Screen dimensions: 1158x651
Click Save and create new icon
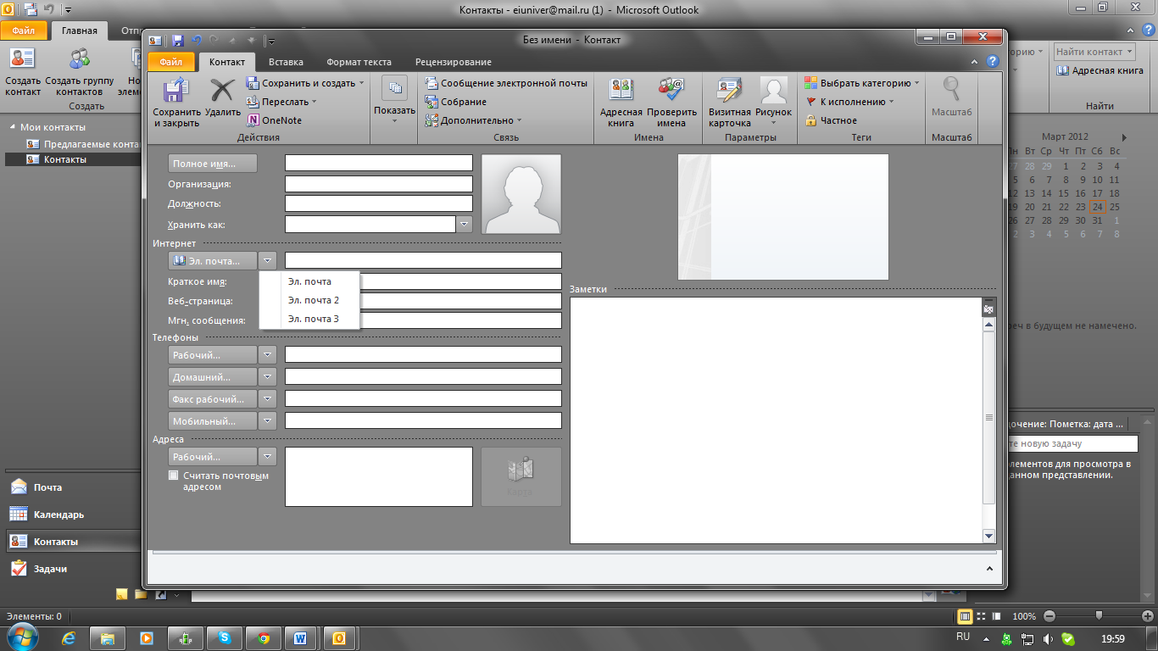pos(253,83)
